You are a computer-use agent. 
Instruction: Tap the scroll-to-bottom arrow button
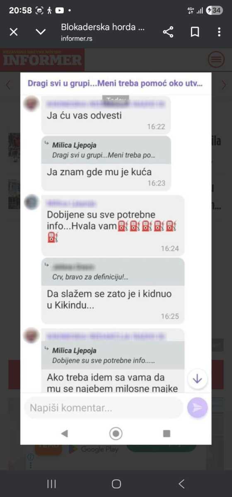[x=198, y=379]
